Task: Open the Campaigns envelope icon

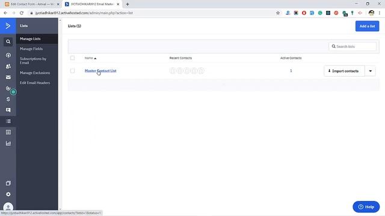Action: 8,77
